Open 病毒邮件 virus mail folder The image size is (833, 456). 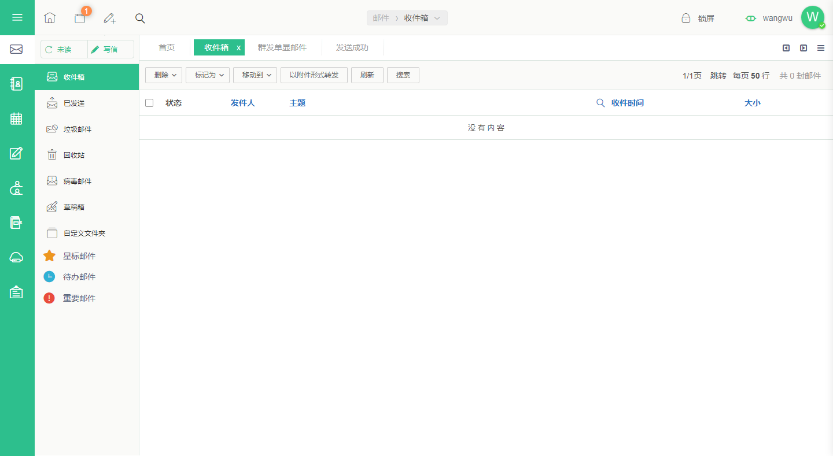(x=87, y=181)
